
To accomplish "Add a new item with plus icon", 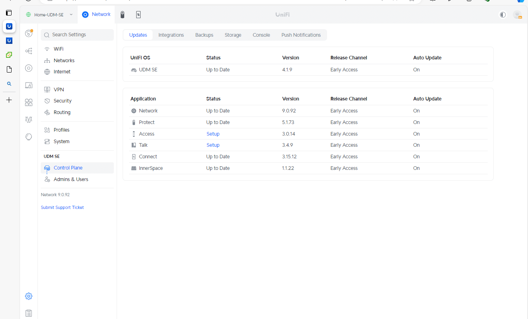I will [x=9, y=100].
